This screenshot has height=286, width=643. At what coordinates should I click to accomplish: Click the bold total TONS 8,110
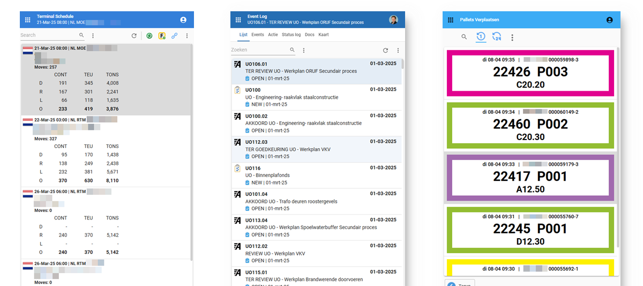112,181
